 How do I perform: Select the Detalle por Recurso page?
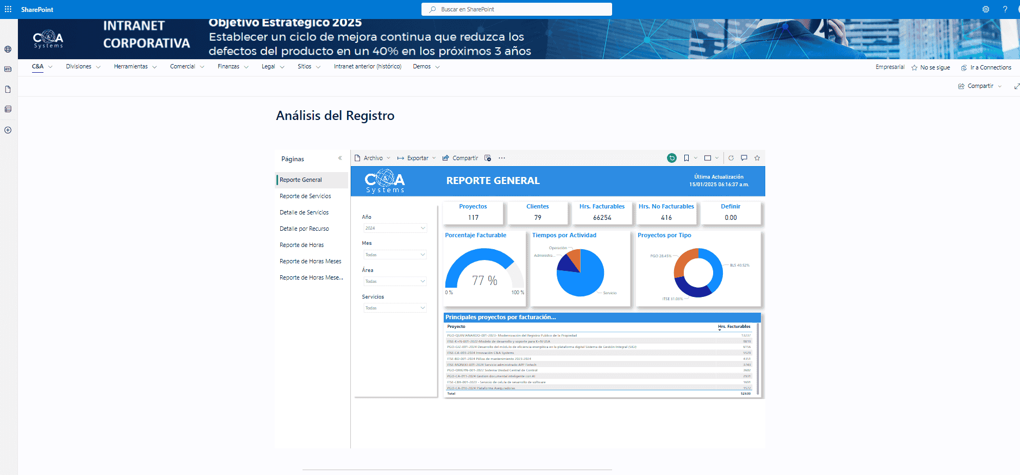[312, 229]
